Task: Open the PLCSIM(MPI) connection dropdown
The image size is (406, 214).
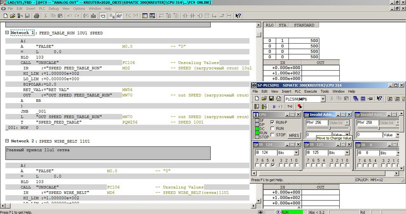Action: [323, 99]
